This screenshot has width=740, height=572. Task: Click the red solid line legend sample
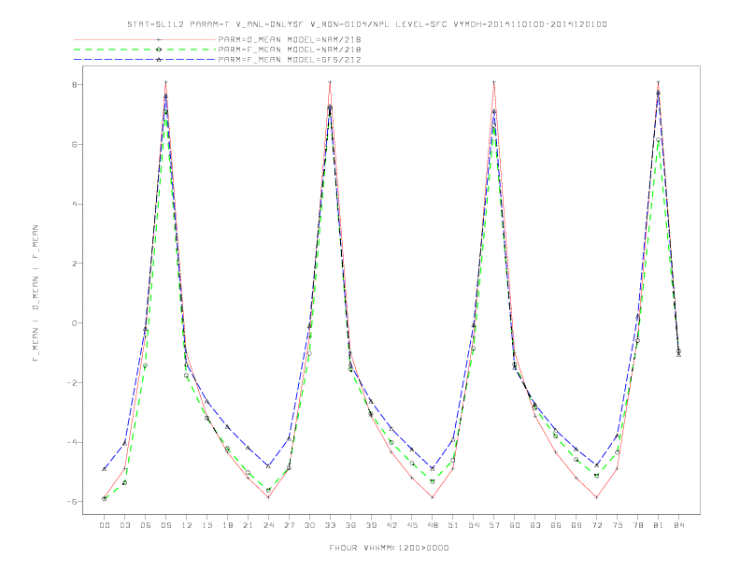click(x=145, y=39)
